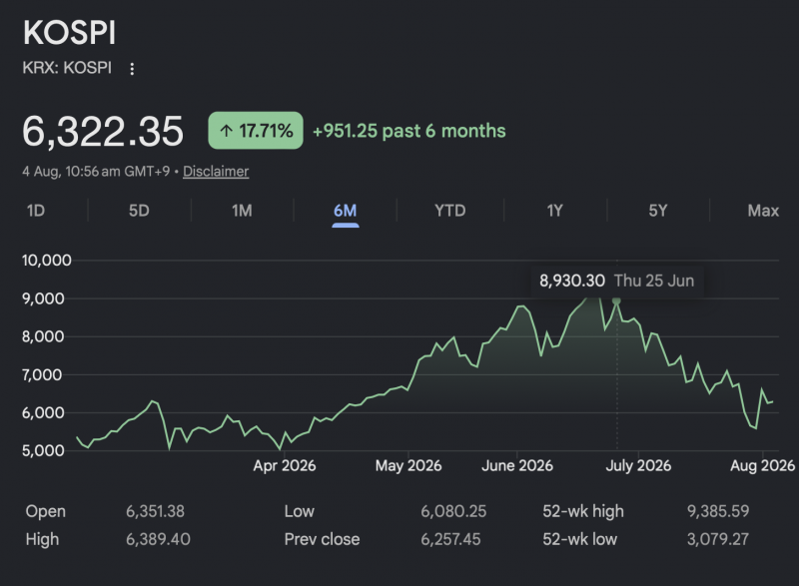Select the 6M time range tab

345,211
